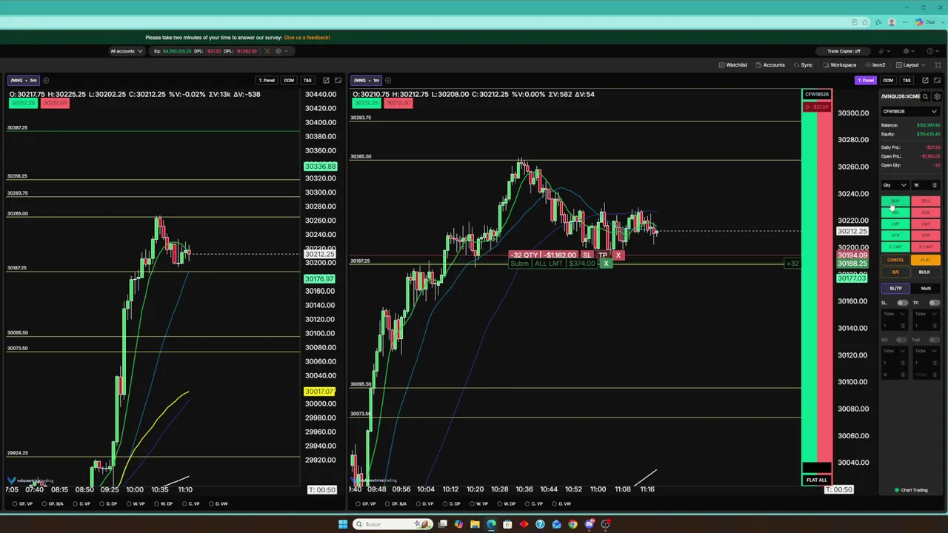Click the Sync button
948x533 pixels.
coord(803,65)
